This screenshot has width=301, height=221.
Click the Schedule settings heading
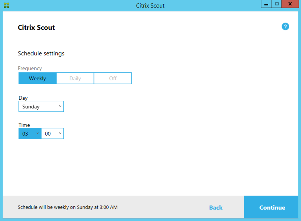click(x=41, y=53)
